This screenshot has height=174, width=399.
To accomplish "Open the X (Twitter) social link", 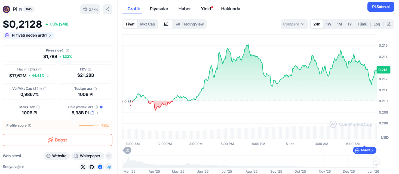I will (83, 167).
